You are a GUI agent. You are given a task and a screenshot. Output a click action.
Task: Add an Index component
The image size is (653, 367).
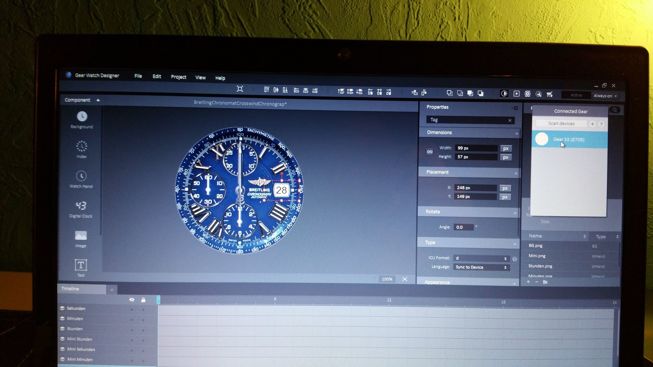(81, 150)
